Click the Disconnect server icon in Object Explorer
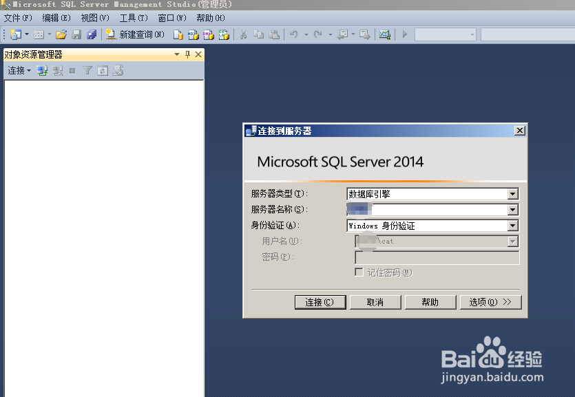Screen dimensions: 575x397 coord(58,71)
